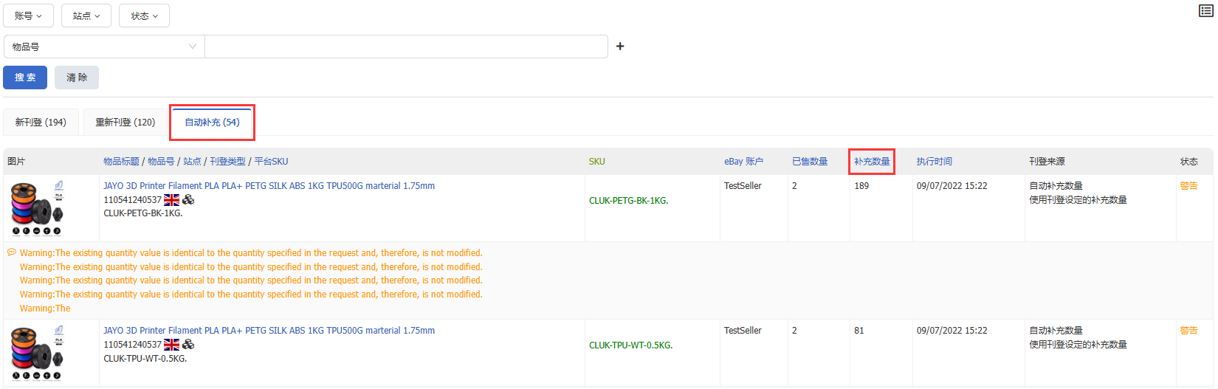
Task: Sort by 补充数量 column header
Action: (872, 162)
